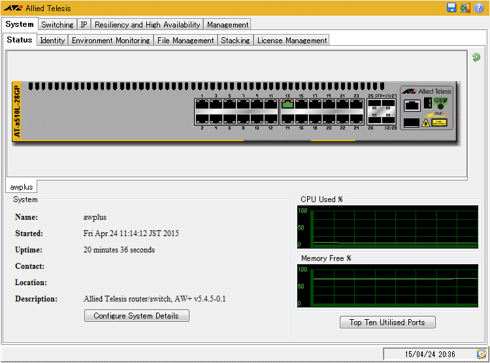Click the Allied Telesis logo in title bar
Screen dimensions: 490x363
tap(13, 9)
